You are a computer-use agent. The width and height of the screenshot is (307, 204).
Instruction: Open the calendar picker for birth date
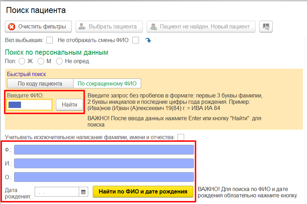[x=83, y=192]
